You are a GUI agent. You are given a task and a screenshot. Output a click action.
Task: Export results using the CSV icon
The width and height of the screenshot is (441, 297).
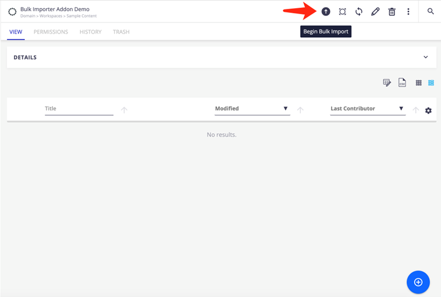[x=402, y=82]
